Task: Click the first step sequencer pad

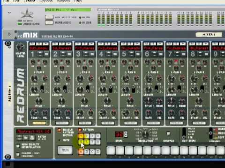Action: (x=111, y=150)
